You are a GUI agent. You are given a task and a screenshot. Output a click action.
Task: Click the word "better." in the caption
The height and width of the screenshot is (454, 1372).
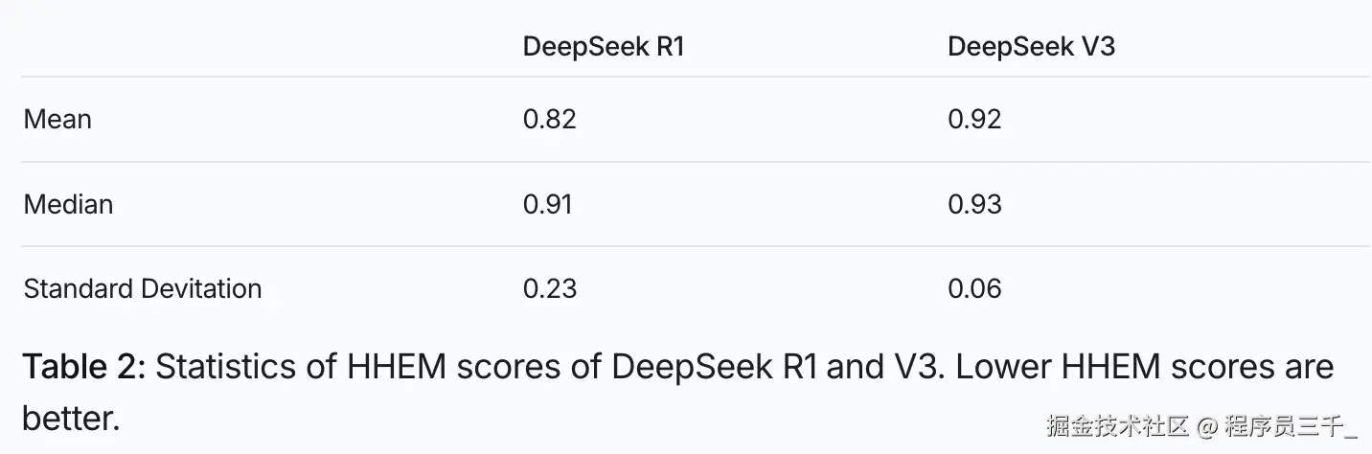click(71, 418)
